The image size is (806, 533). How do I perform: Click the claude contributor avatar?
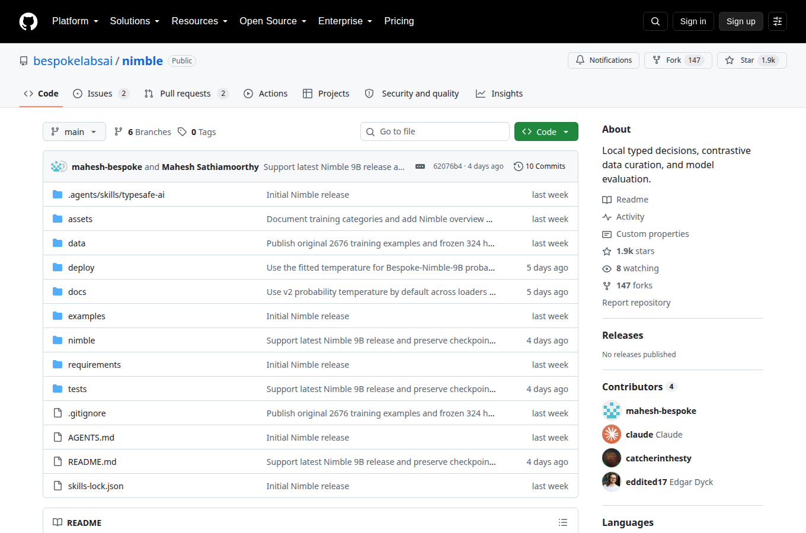[612, 435]
